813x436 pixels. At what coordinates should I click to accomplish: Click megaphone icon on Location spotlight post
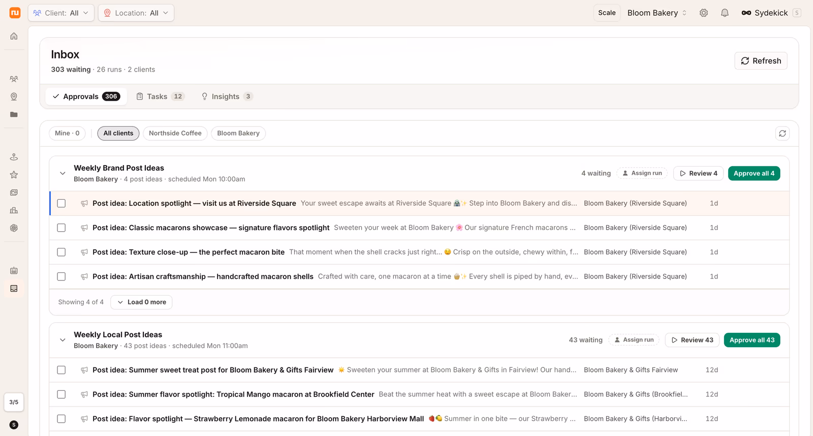[x=84, y=203]
